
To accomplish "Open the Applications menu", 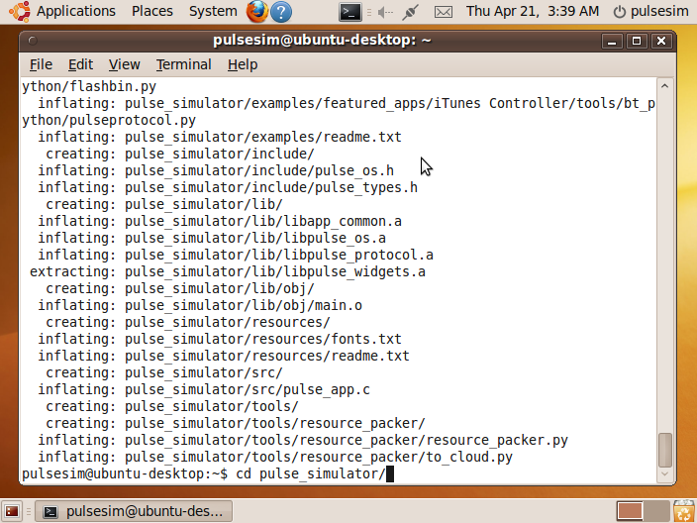I will pos(75,12).
